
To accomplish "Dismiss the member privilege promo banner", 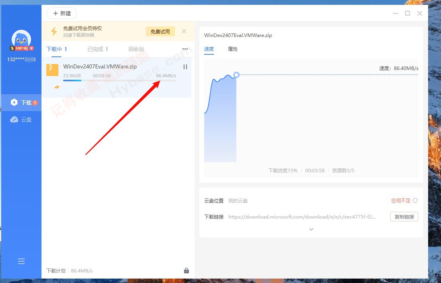I will [x=184, y=31].
